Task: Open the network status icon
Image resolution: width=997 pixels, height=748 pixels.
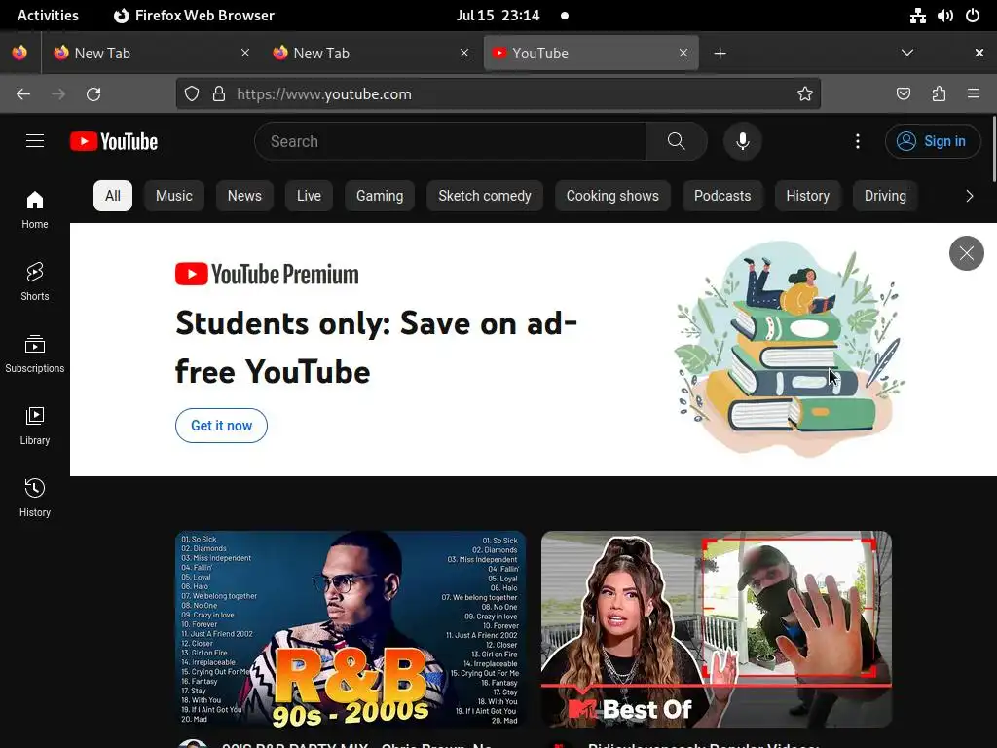Action: (917, 16)
